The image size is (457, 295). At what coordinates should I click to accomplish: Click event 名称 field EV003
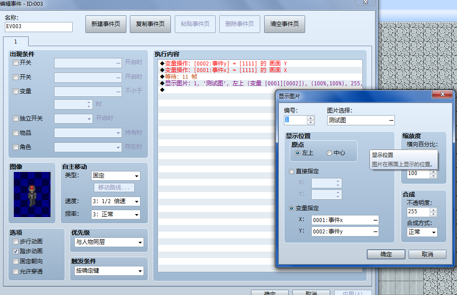[38, 27]
